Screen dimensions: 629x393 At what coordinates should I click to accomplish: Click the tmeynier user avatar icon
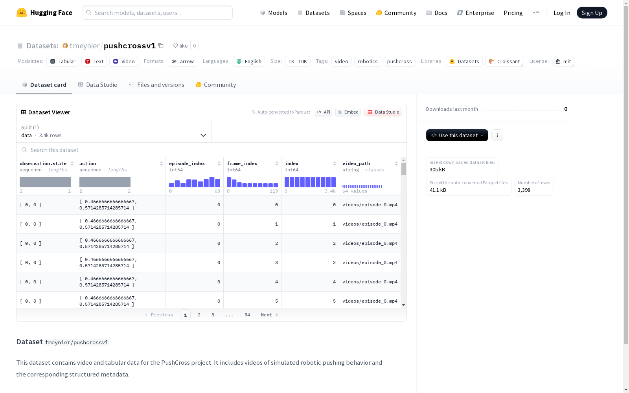pos(65,46)
